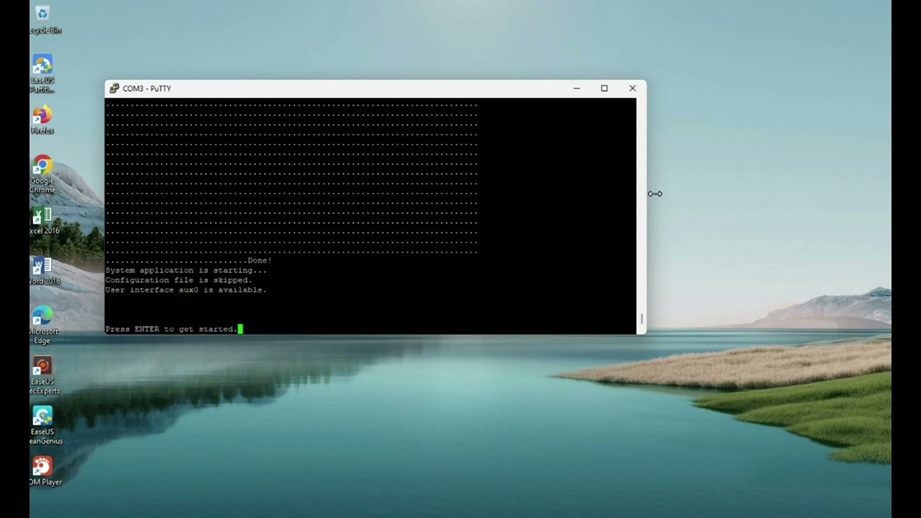Image resolution: width=921 pixels, height=518 pixels.
Task: Close the COM3 PuTTY window
Action: [x=632, y=88]
